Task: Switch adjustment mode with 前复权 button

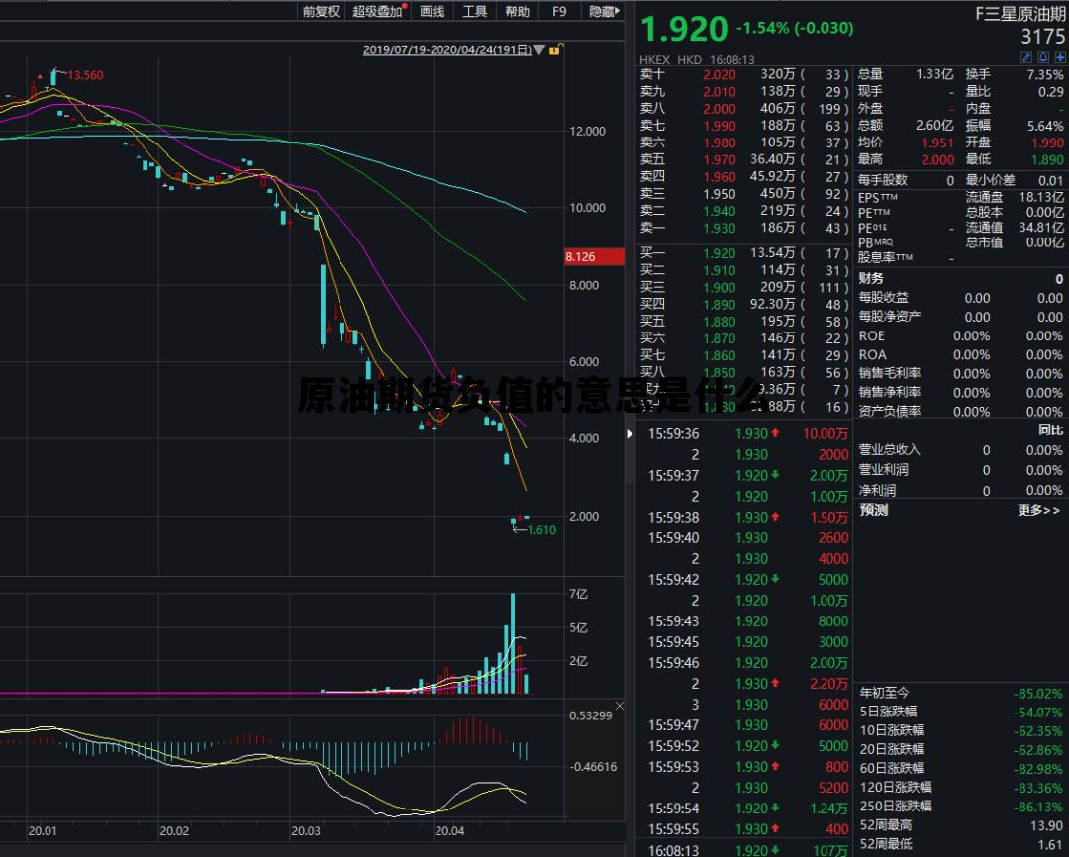Action: pyautogui.click(x=319, y=11)
